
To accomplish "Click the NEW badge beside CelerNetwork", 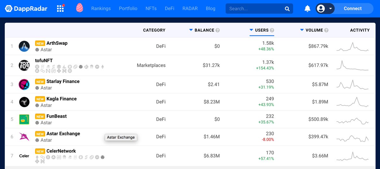I will point(40,151).
